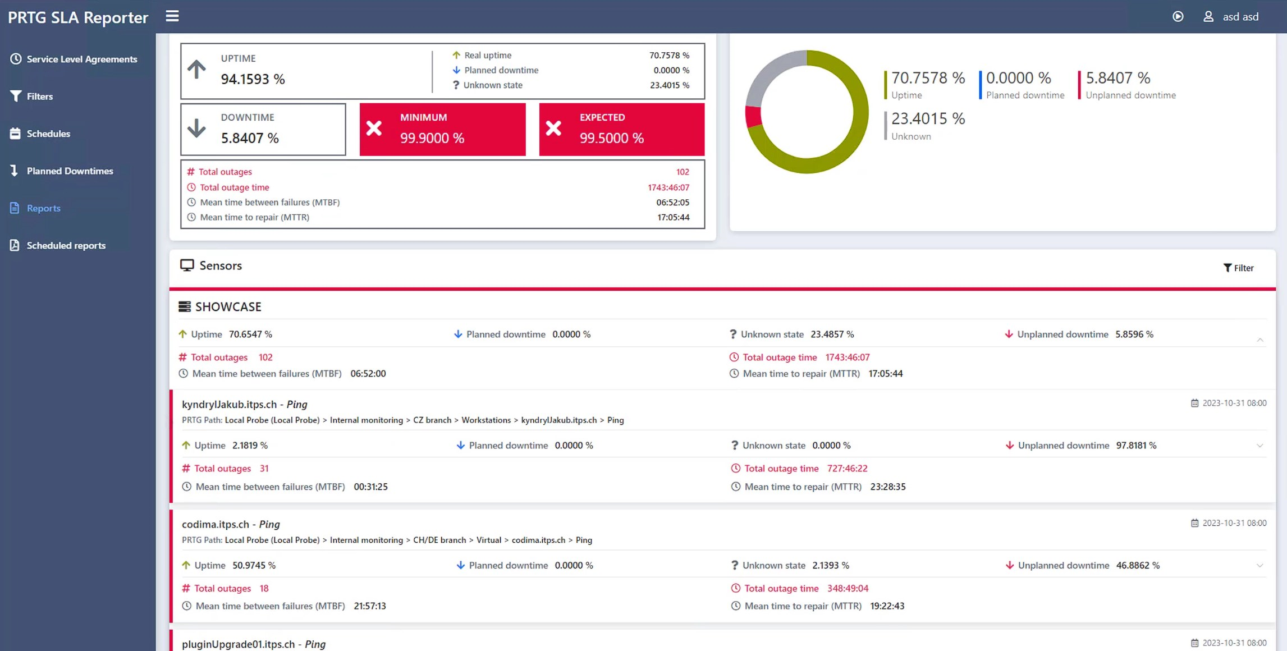Viewport: 1287px width, 651px height.
Task: Toggle the hamburger sidebar menu
Action: (x=172, y=16)
